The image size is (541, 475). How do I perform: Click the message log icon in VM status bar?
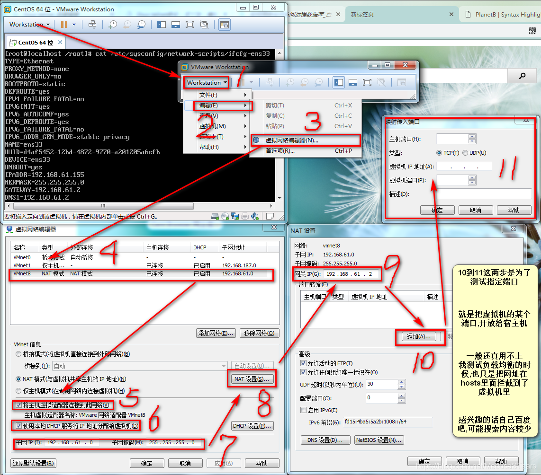click(270, 216)
